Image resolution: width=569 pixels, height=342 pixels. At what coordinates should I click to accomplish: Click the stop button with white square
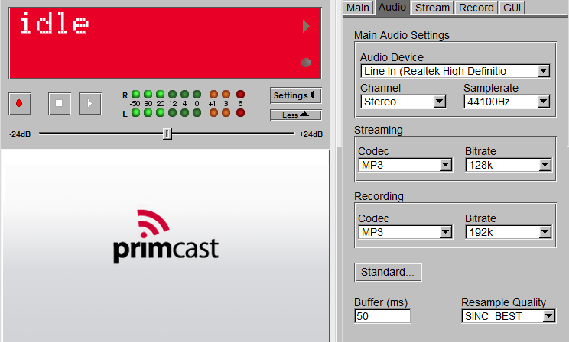click(59, 104)
